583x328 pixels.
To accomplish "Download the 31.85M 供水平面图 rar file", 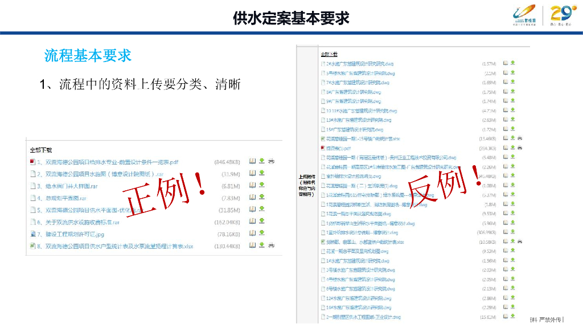I will 262,209.
